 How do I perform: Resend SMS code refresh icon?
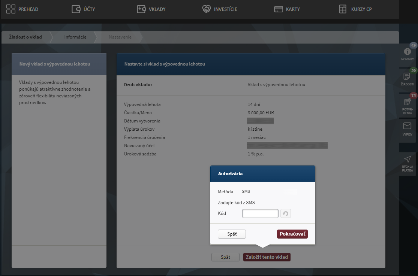286,213
